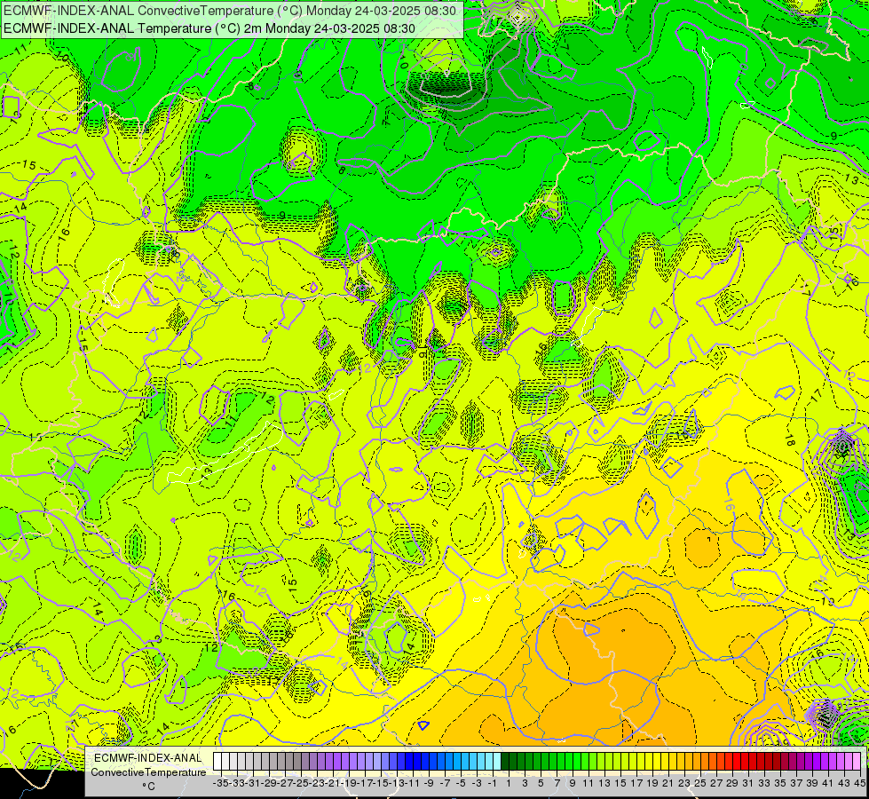Click the 9 legend scale label
This screenshot has width=869, height=799.
pos(573,784)
